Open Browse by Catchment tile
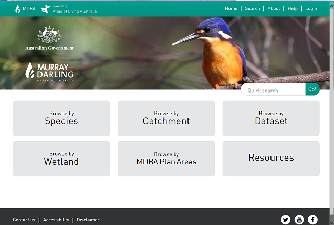 166,118
